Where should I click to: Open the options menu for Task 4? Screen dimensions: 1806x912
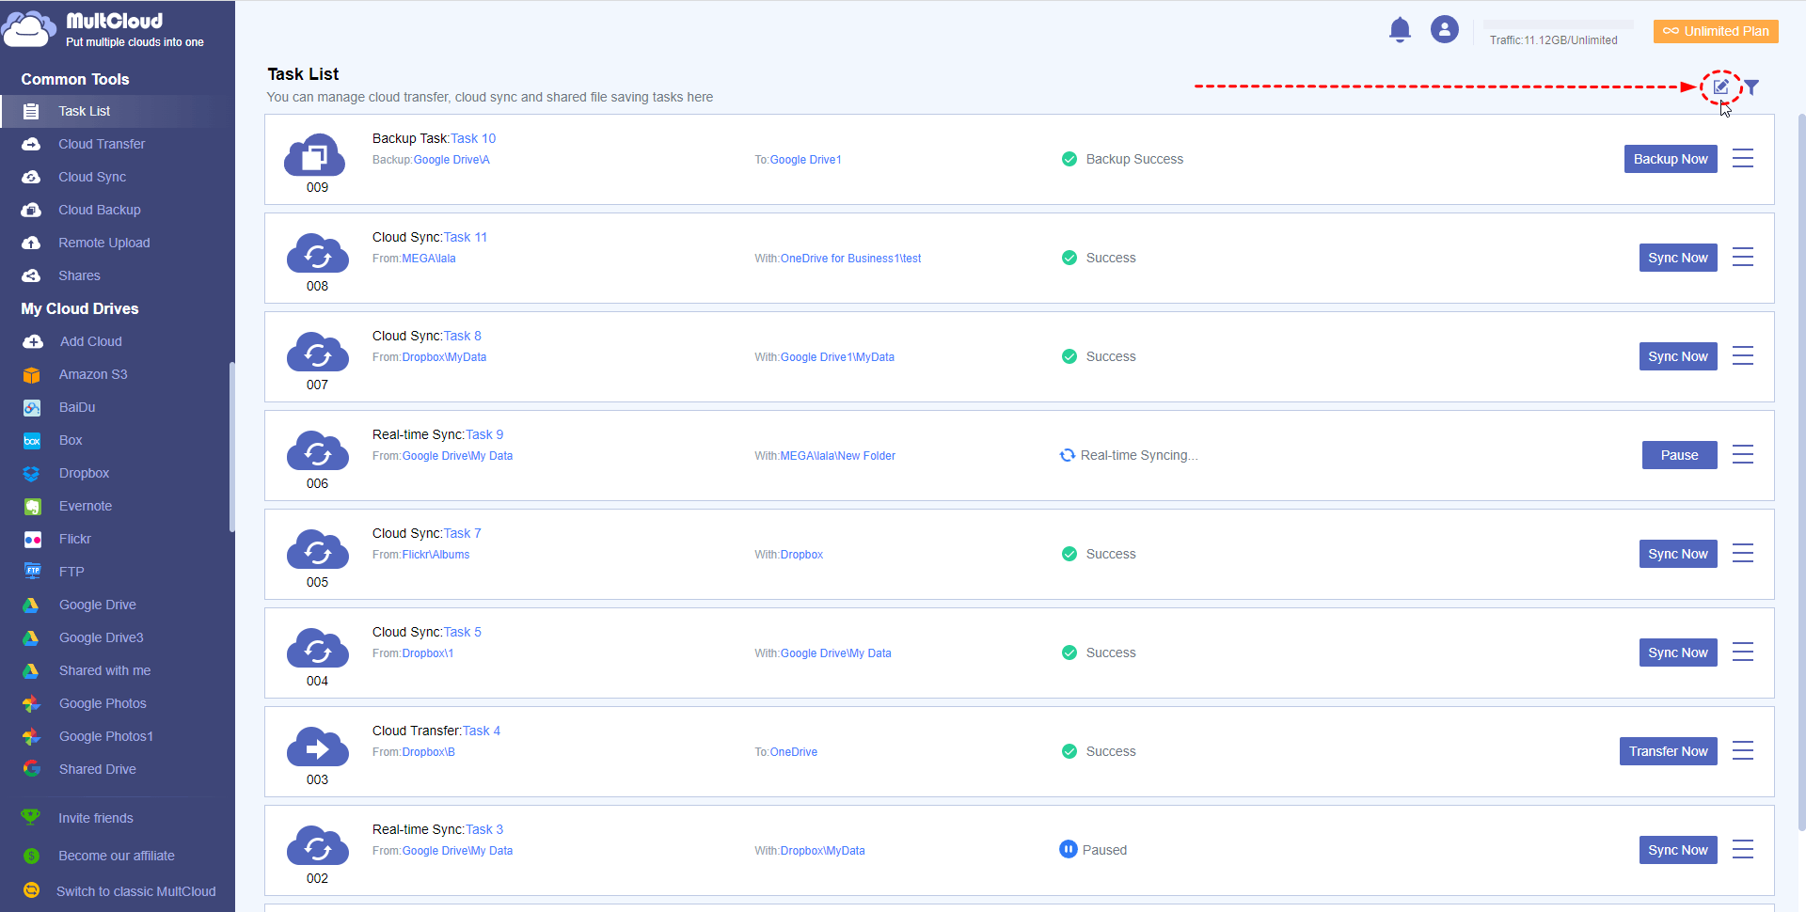(x=1743, y=751)
